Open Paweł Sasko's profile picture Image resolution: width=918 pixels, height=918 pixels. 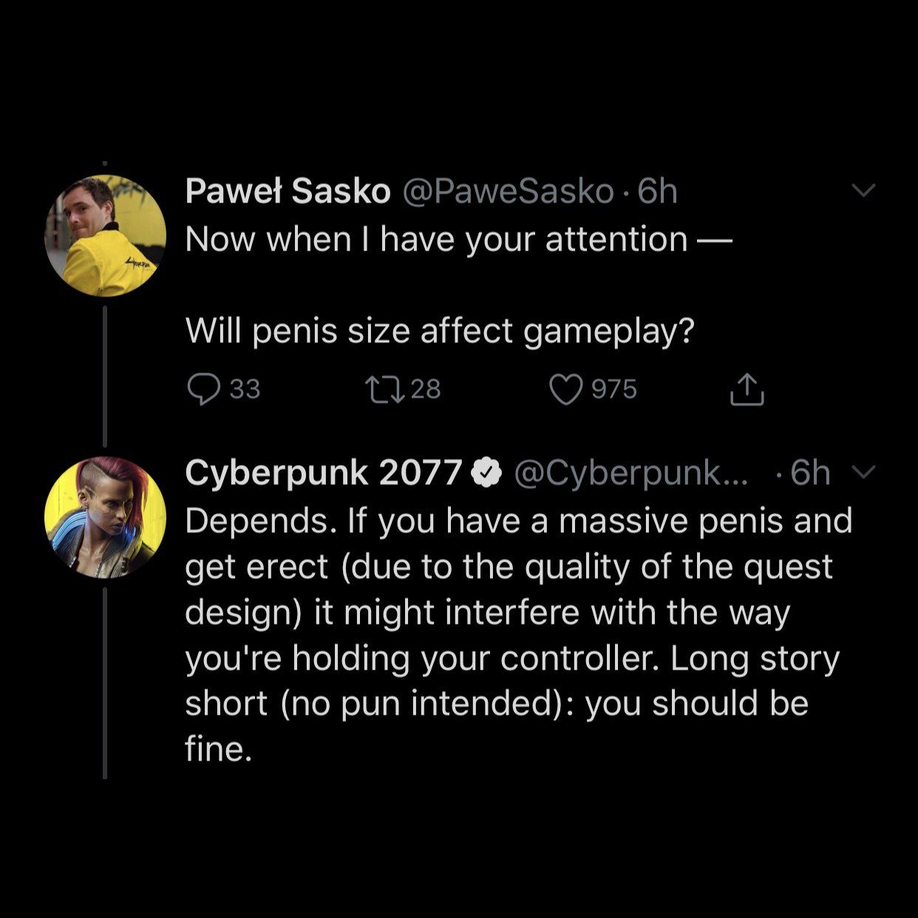pos(105,236)
